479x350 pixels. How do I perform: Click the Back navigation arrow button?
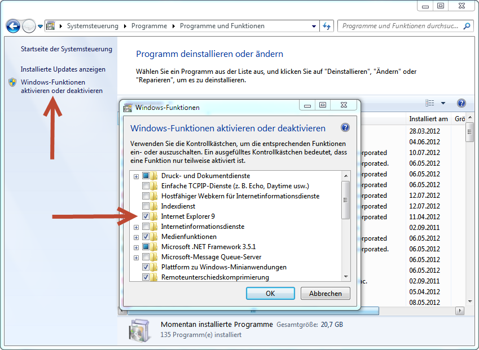(x=13, y=26)
